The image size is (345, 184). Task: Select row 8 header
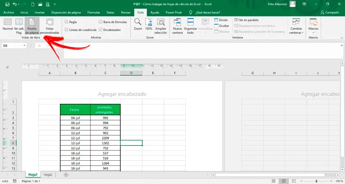[13, 143]
